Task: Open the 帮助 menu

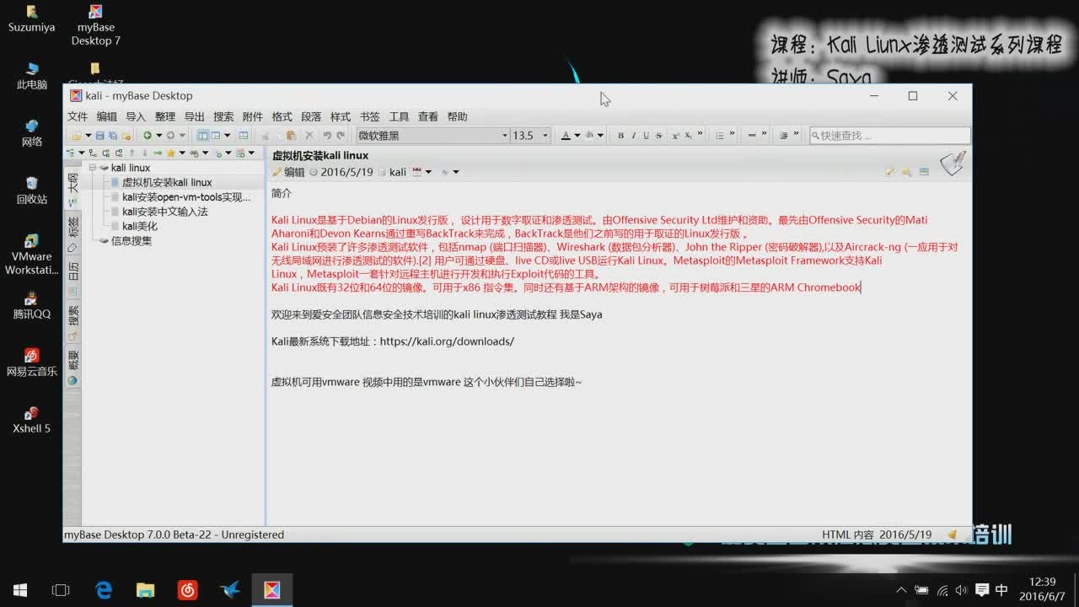Action: [x=457, y=116]
